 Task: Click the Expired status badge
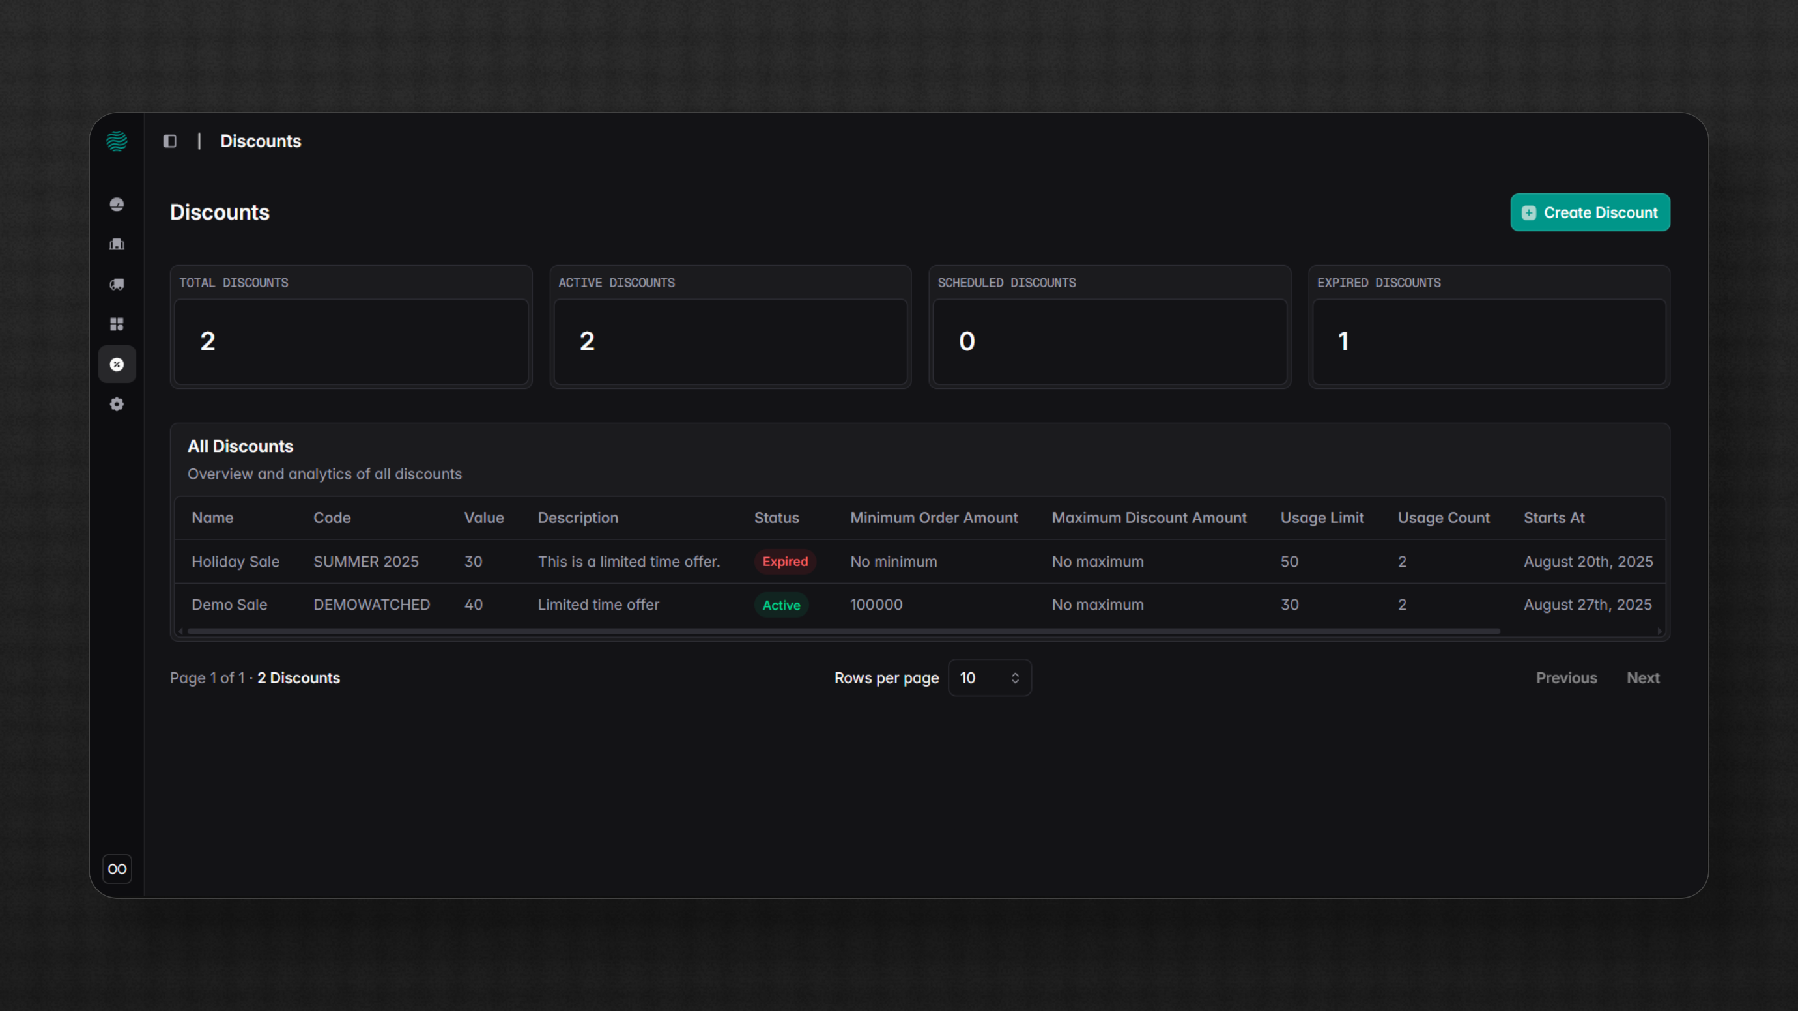(784, 562)
